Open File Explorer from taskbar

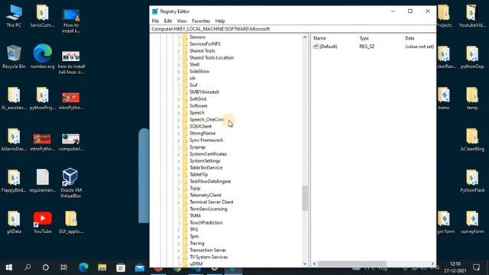pyautogui.click(x=102, y=267)
